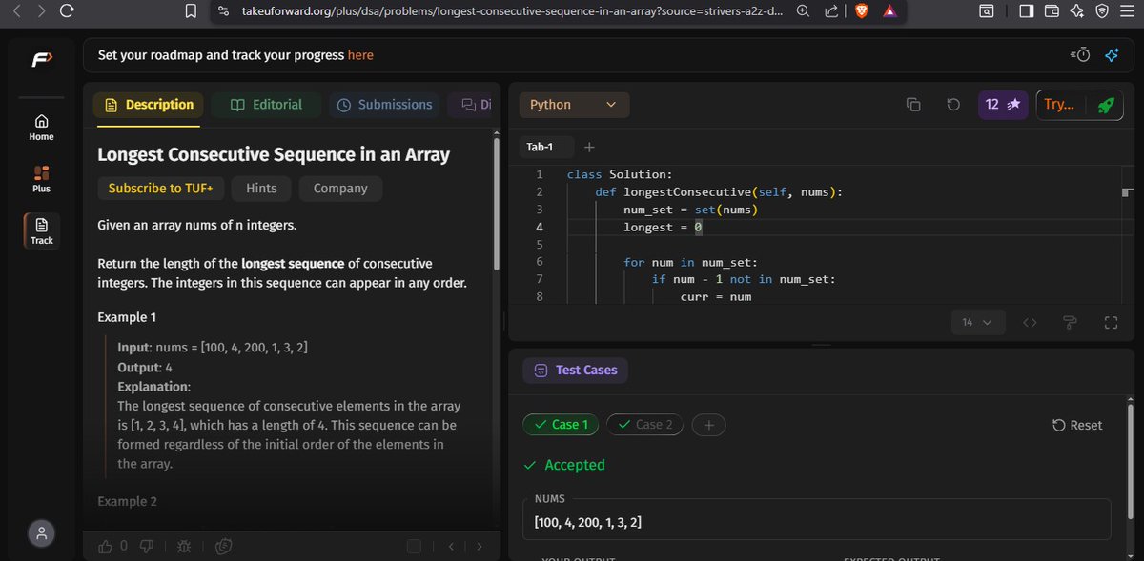The height and width of the screenshot is (561, 1144).
Task: Open the Test Cases tab
Action: coord(576,370)
